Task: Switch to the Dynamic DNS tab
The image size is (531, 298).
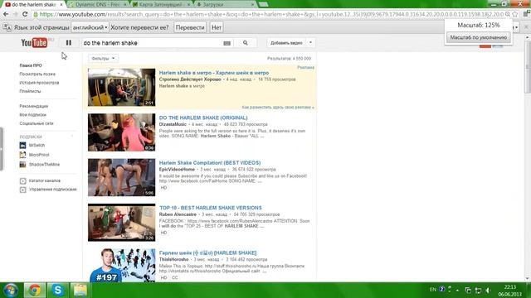Action: point(97,5)
